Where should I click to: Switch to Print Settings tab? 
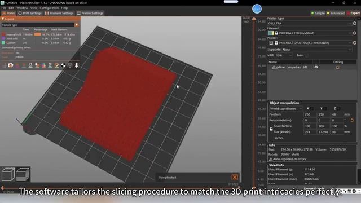tap(30, 13)
